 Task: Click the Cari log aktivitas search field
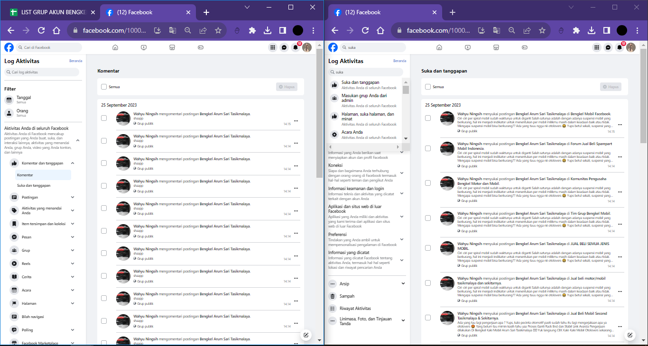click(x=42, y=72)
